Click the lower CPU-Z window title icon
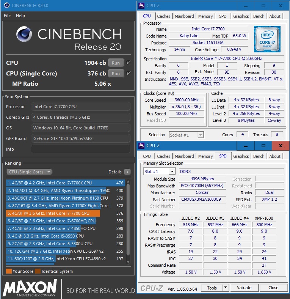Screen dimensions: 290x299 [x=141, y=146]
